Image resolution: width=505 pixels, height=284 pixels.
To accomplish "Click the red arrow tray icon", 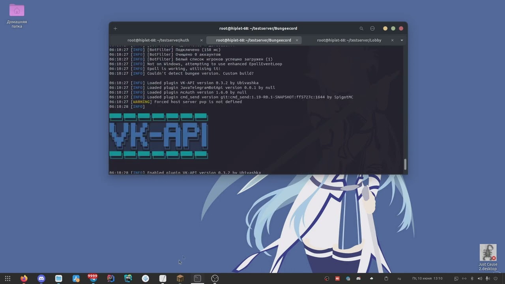I will click(x=337, y=278).
